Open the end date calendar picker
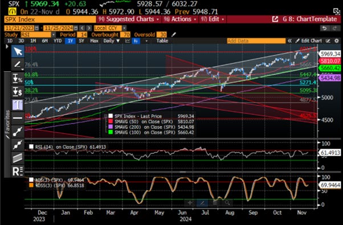Viewport: 343px width, 225px height. tap(76, 28)
